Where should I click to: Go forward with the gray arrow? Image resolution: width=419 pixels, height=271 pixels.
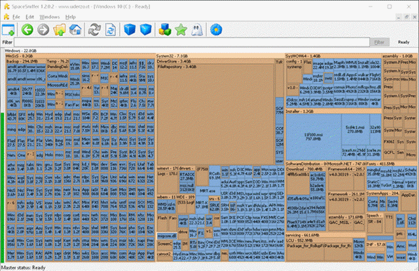[x=43, y=29]
